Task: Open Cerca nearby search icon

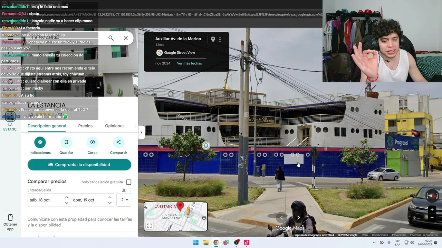Action: (93, 142)
